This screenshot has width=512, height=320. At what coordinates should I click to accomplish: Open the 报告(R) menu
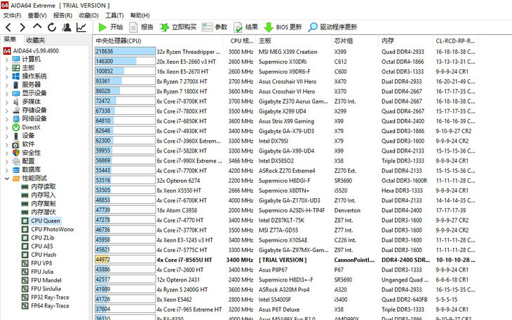pyautogui.click(x=62, y=15)
